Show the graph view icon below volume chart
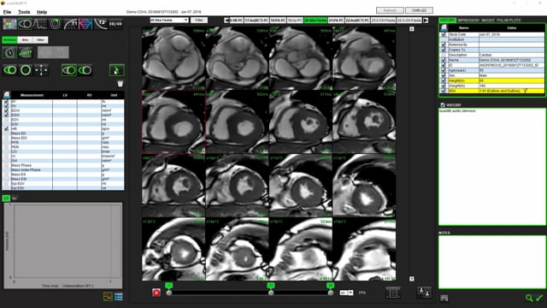This screenshot has width=547, height=308. [x=109, y=297]
